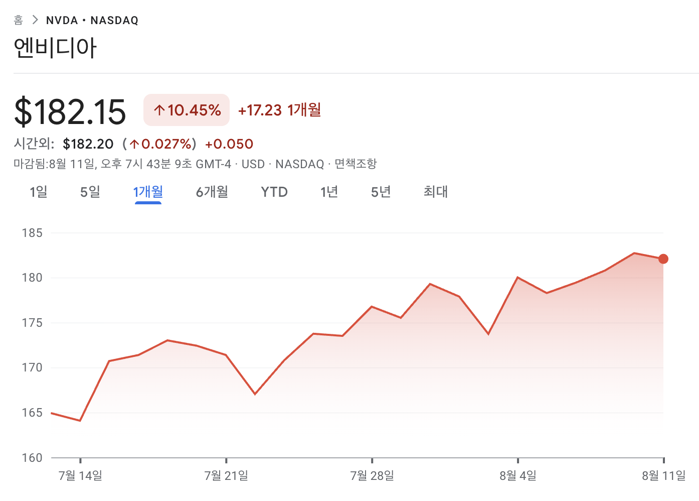Image resolution: width=699 pixels, height=501 pixels.
Task: Click the red endpoint dot on chart
Action: coord(663,259)
